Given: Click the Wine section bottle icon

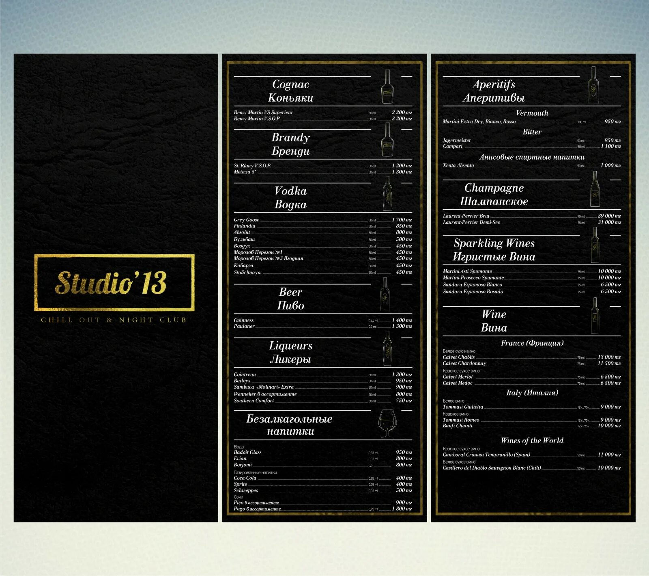Looking at the screenshot, I should click(x=595, y=316).
